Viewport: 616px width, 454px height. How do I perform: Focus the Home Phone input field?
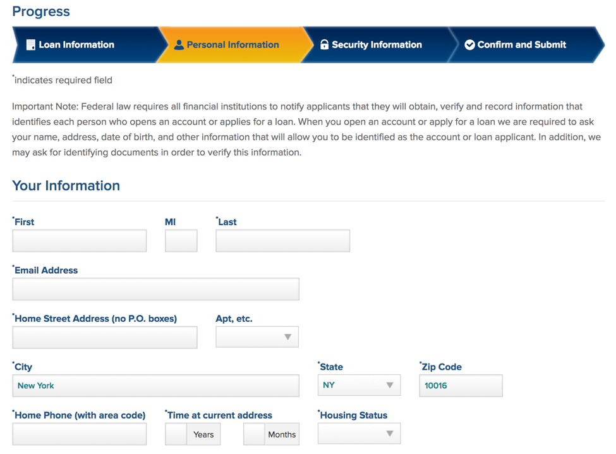[80, 434]
